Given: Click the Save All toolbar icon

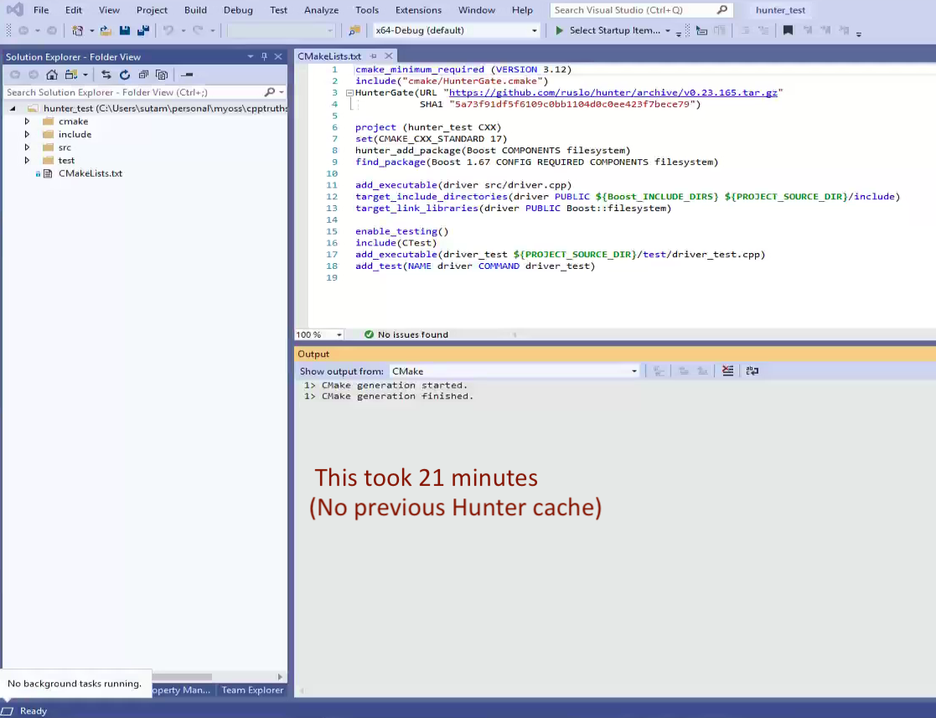Looking at the screenshot, I should (x=143, y=30).
